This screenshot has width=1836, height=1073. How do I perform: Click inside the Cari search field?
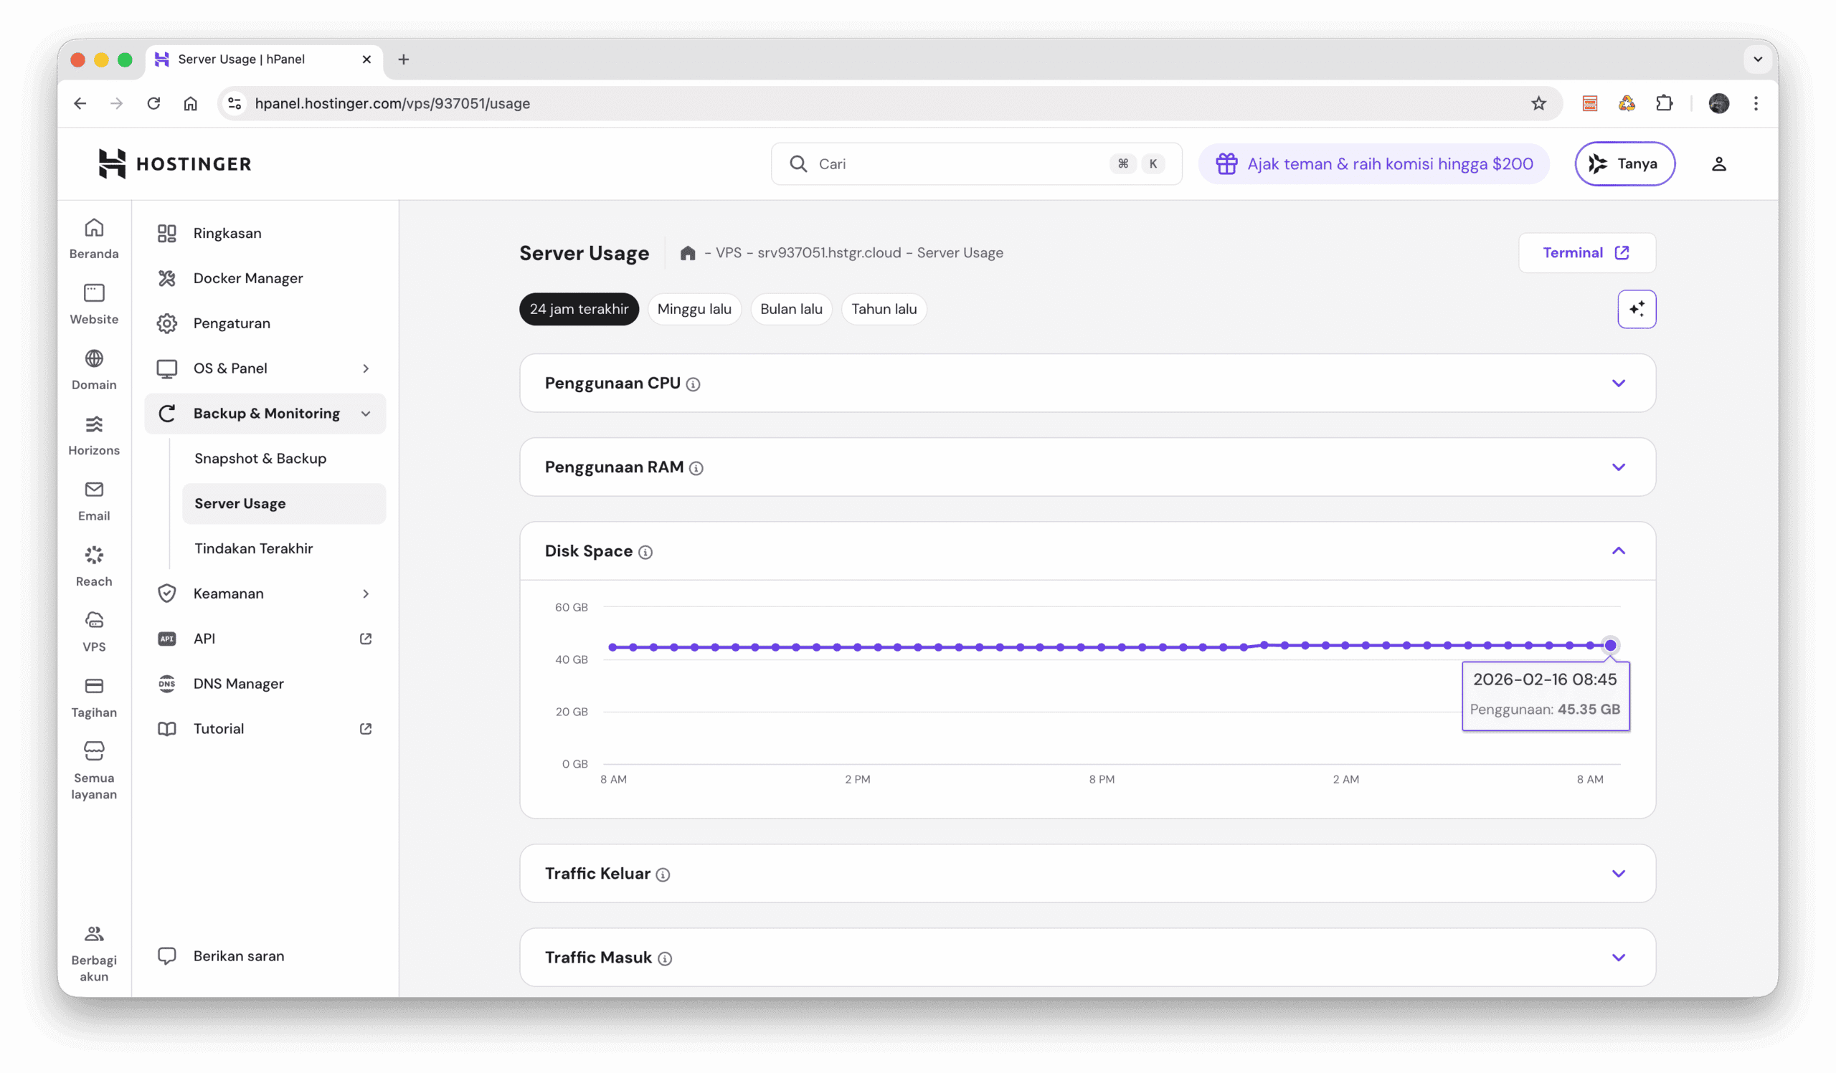click(x=947, y=164)
